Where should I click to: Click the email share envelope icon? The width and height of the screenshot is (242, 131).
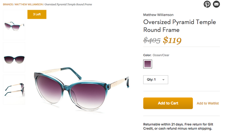216,4
